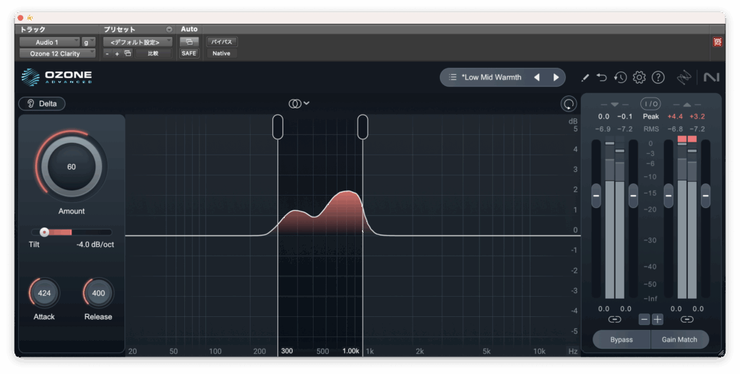Expand the stereo mode channel dropdown
This screenshot has width=740, height=374.
point(299,103)
